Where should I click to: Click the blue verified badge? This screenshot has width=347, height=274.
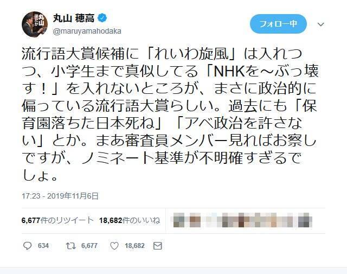[102, 18]
